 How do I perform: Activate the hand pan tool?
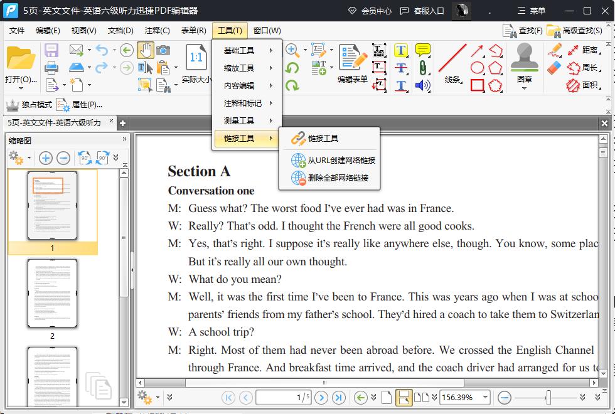147,51
